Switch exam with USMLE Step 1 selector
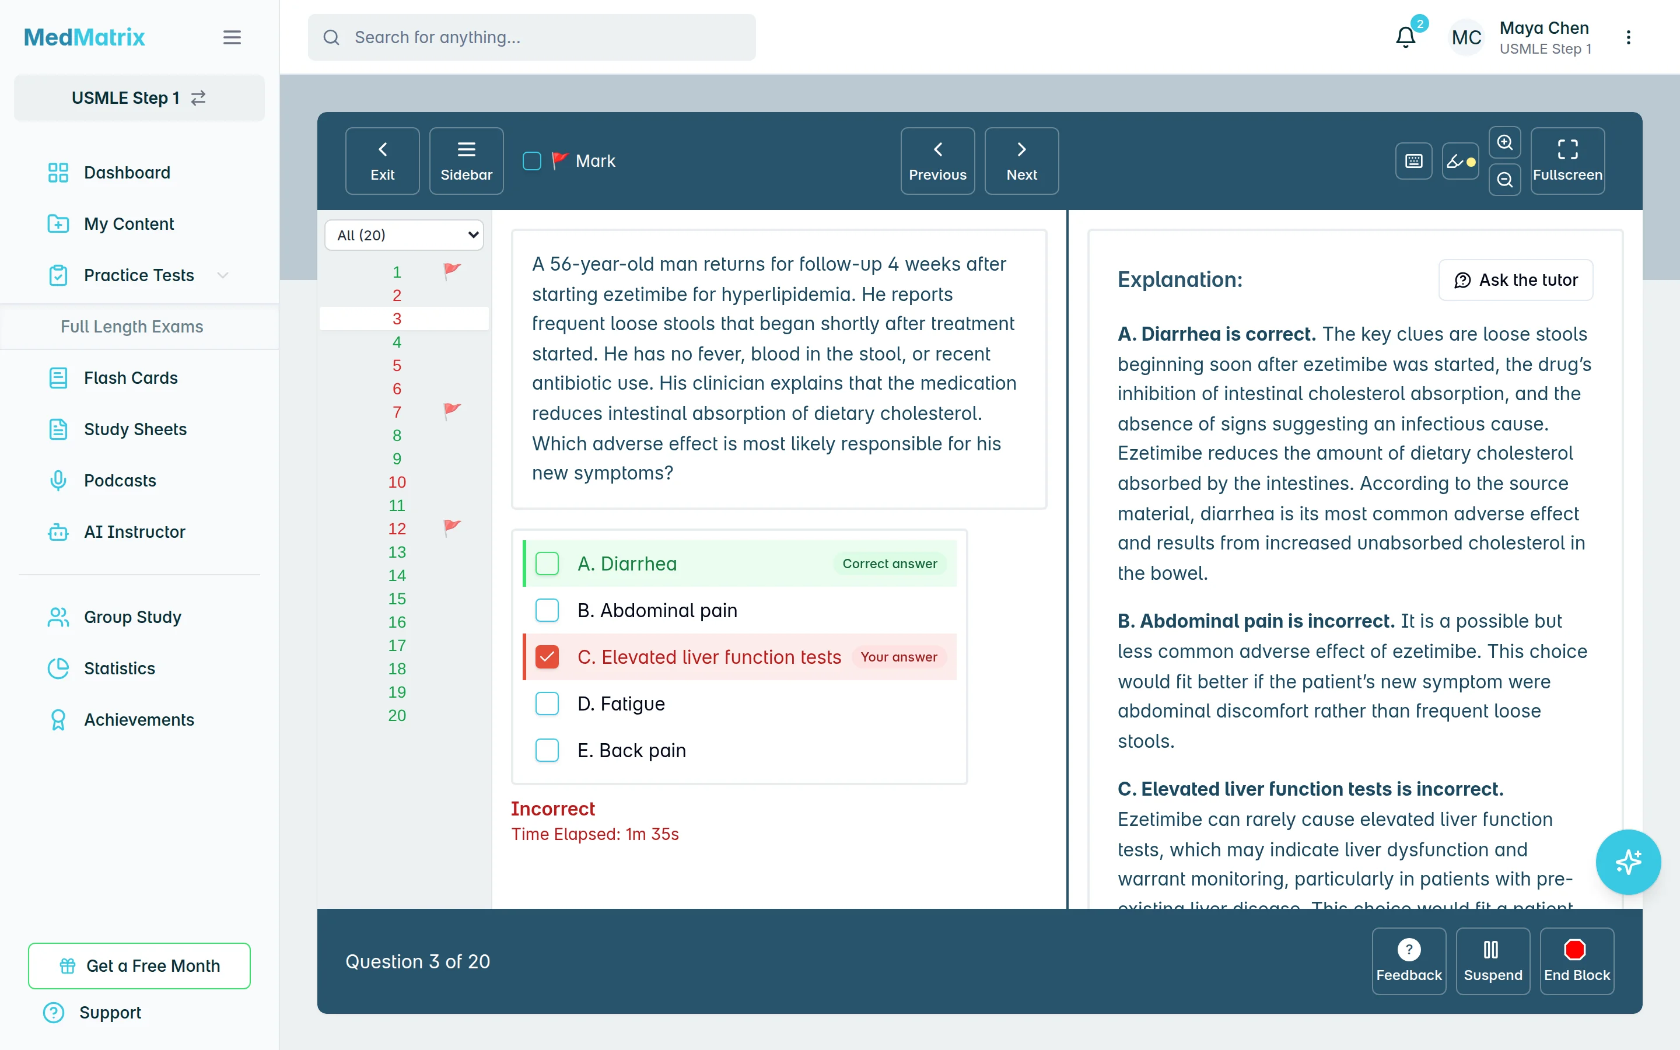The image size is (1680, 1050). click(x=139, y=98)
